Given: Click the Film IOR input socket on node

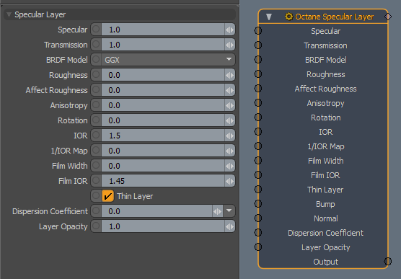Looking at the screenshot, I should (x=258, y=174).
